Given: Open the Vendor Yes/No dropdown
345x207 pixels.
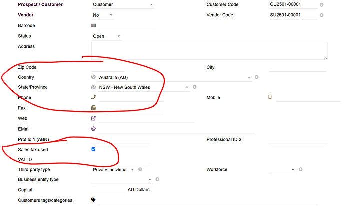Looking at the screenshot, I should [103, 15].
